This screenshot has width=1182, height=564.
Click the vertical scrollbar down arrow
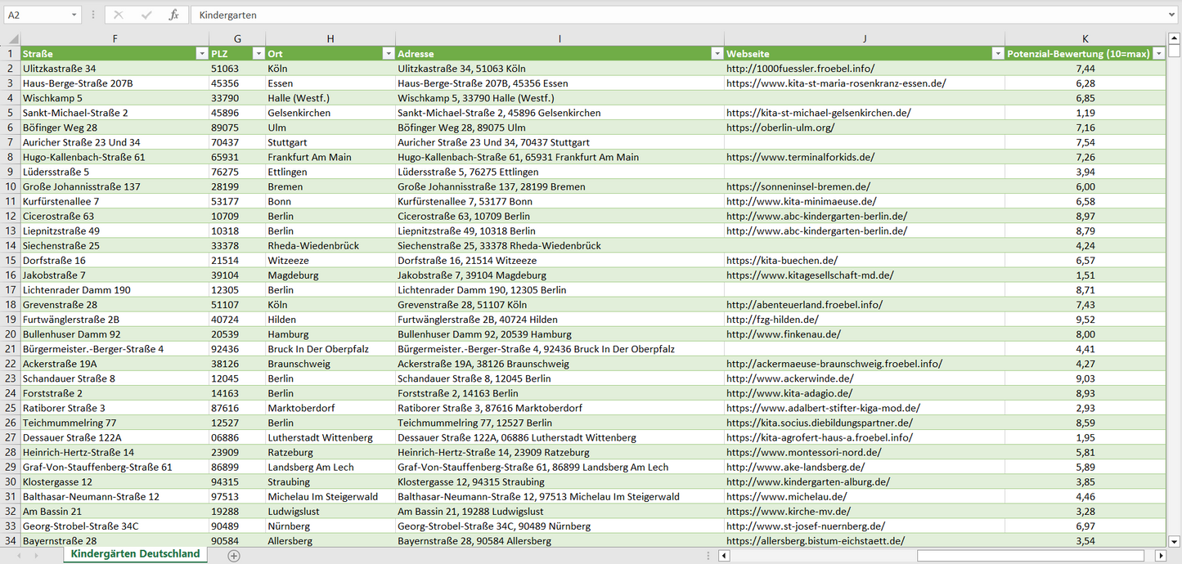(1175, 540)
